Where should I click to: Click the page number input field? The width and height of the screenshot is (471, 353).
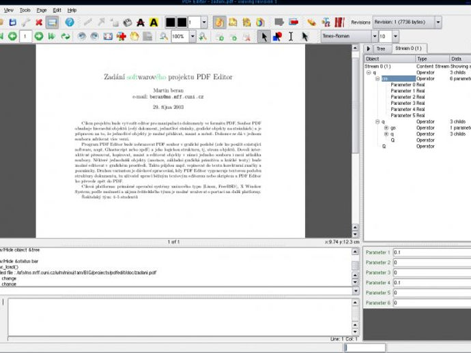[25, 37]
